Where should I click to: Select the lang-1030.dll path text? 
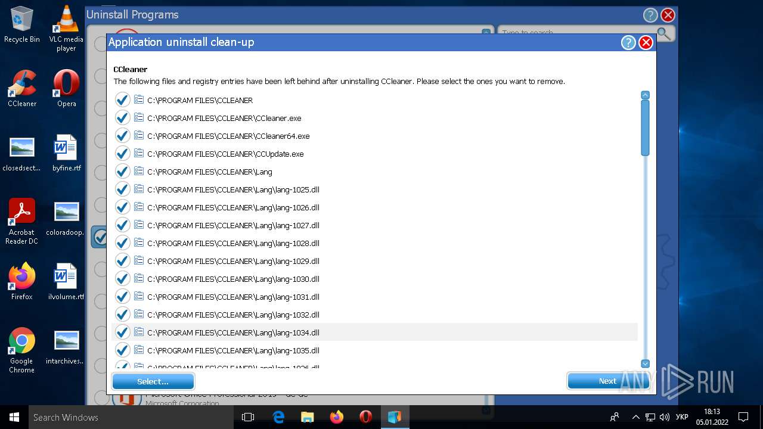tap(233, 279)
